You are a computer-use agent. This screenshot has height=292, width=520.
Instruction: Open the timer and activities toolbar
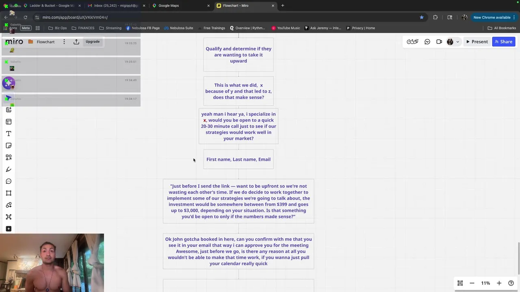click(x=412, y=42)
